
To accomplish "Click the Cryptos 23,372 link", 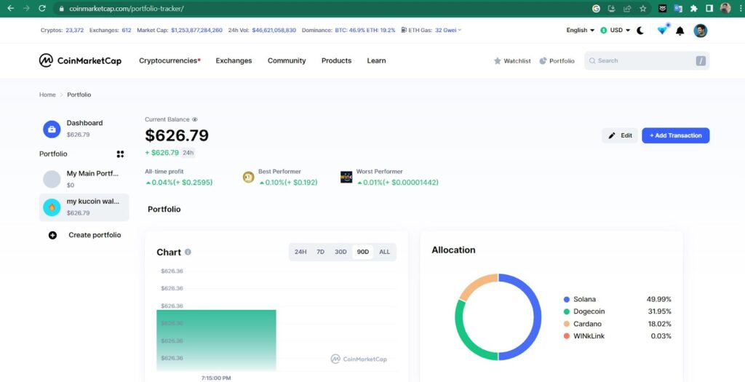I will 75,30.
